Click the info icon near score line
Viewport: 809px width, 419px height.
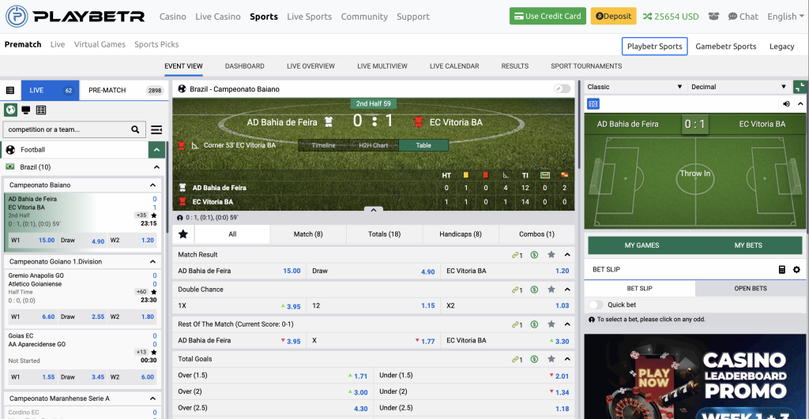point(179,218)
